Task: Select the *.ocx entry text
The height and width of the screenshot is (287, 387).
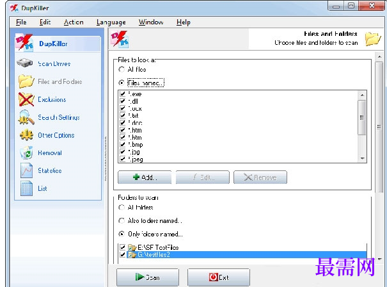Action: tap(135, 108)
